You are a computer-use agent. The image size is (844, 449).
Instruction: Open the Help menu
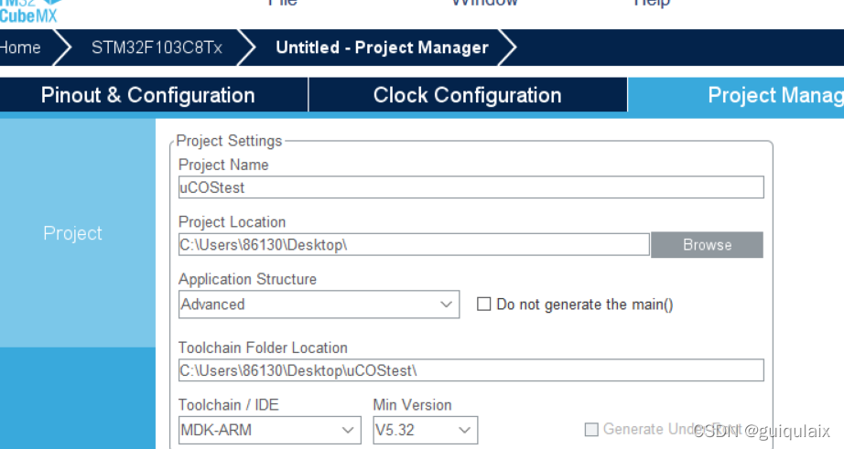coord(652,3)
